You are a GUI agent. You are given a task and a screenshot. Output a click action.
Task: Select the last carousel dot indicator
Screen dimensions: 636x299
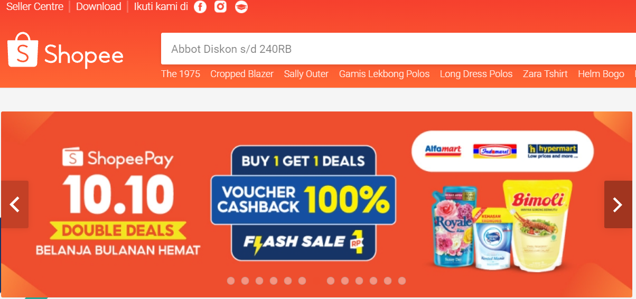point(402,281)
